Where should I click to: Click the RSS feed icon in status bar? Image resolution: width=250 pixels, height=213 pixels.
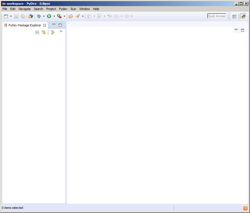tap(245, 208)
